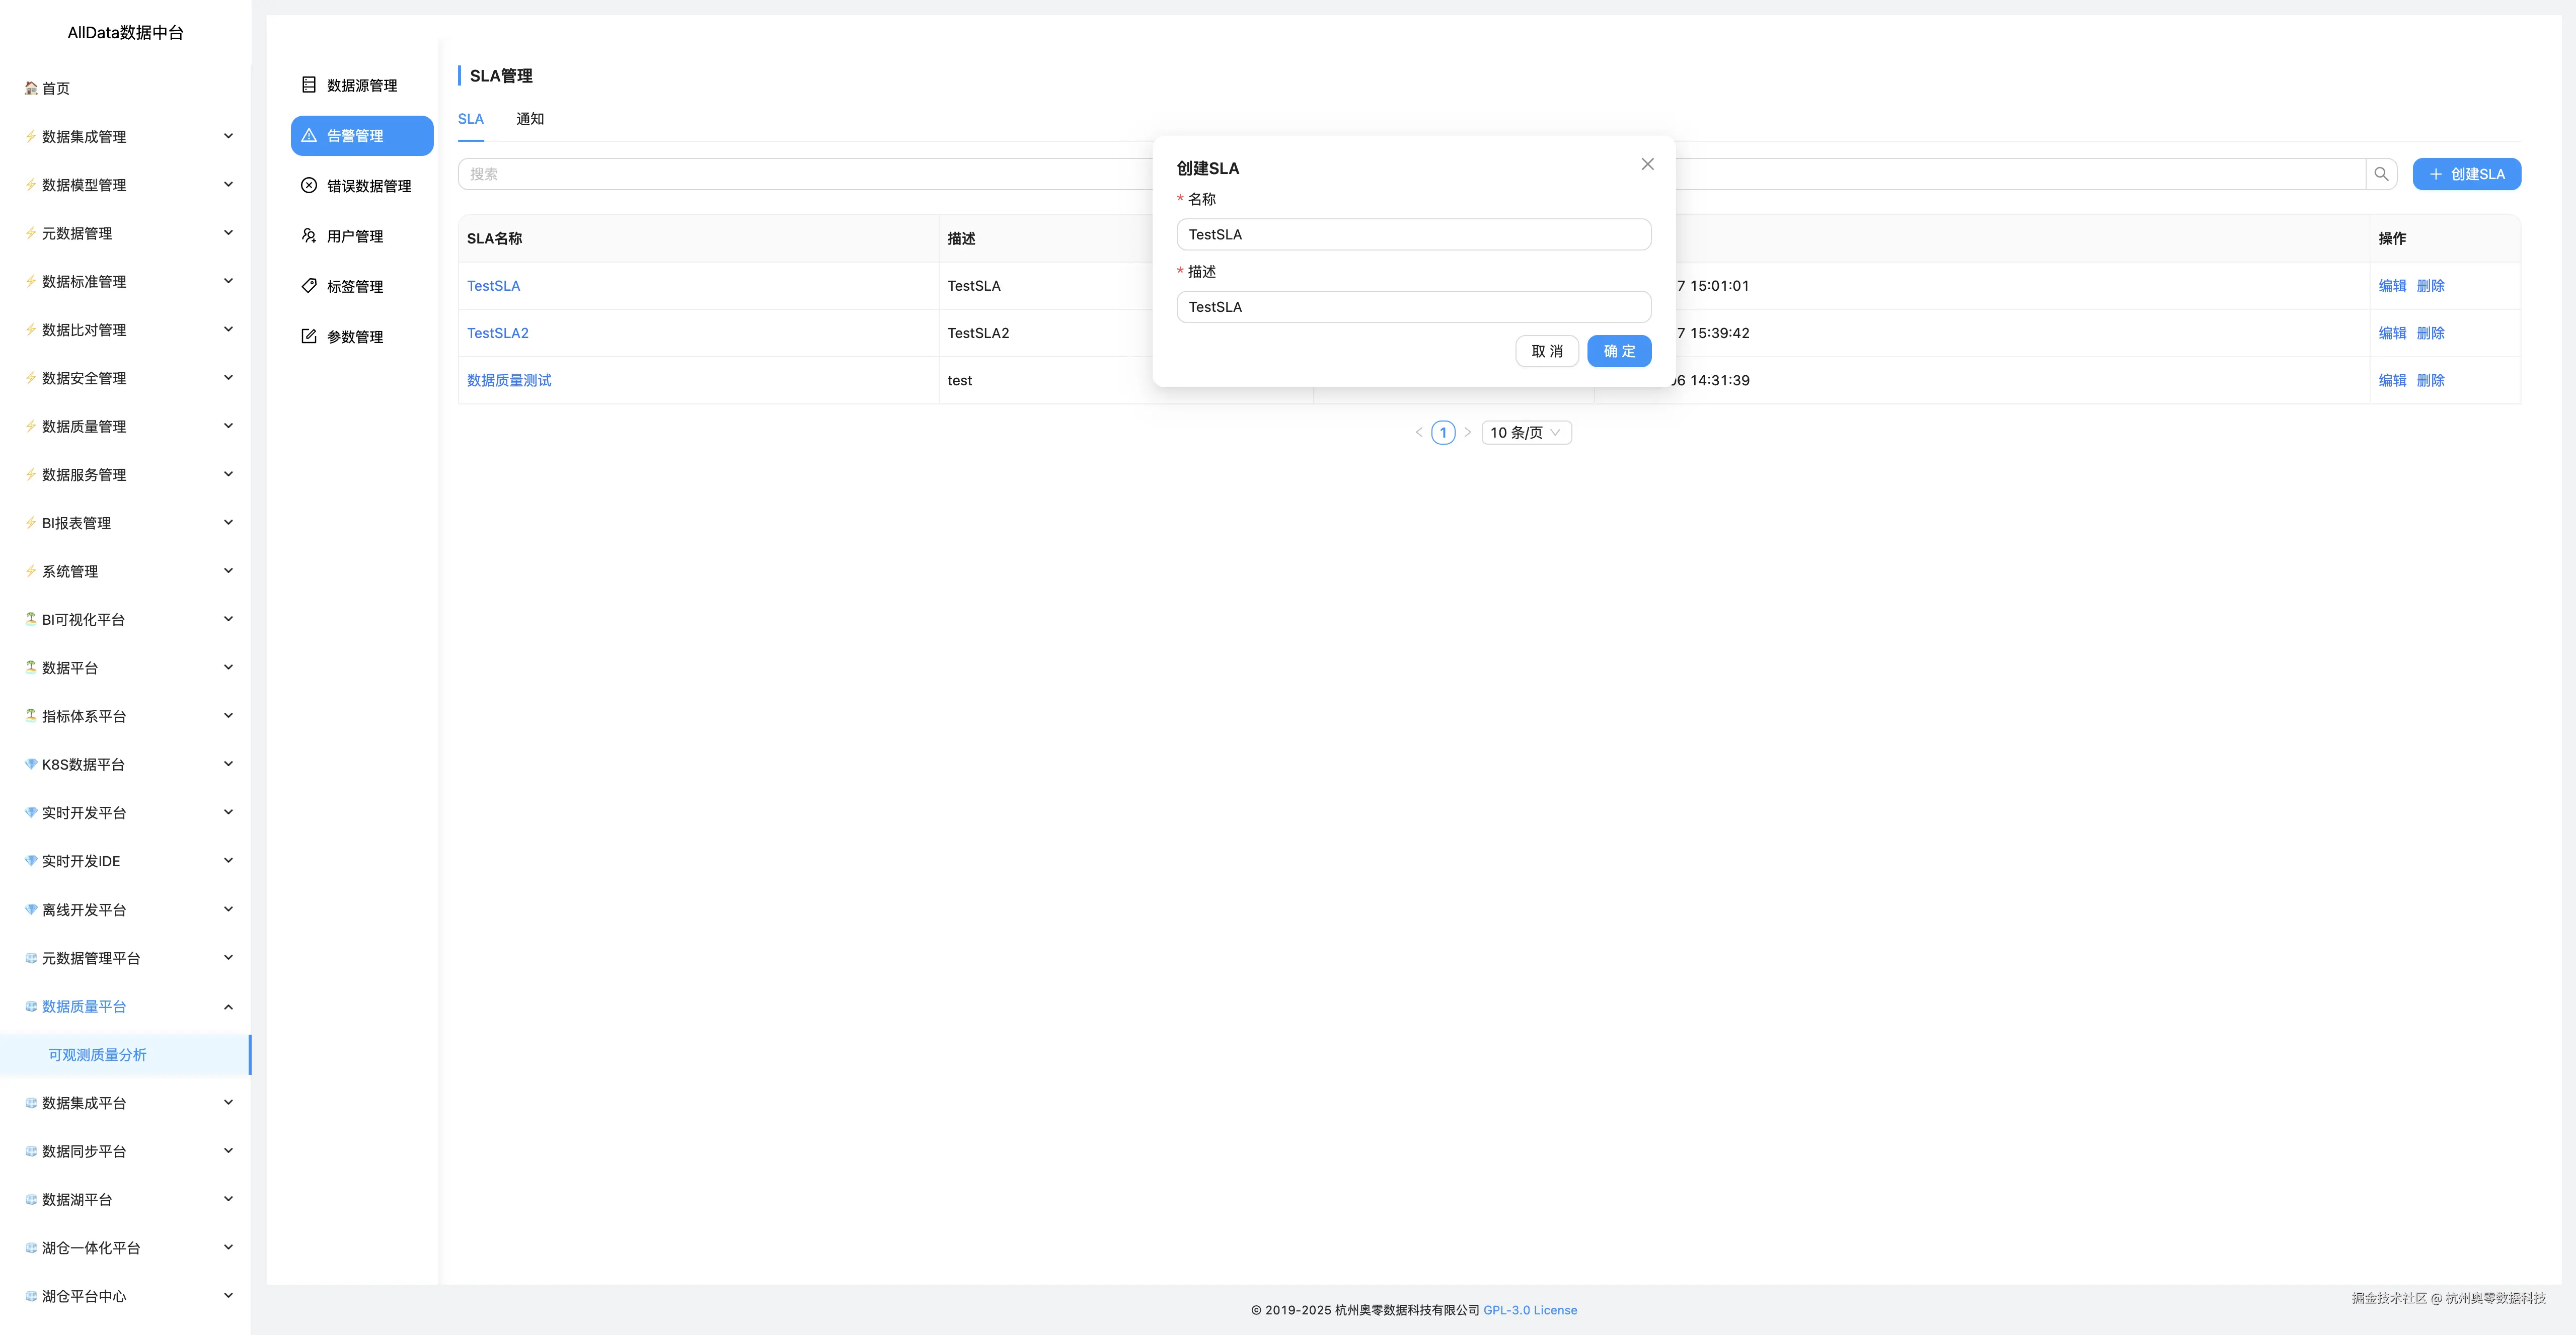Open 用户管理 submenu item
Viewport: 2576px width, 1335px height.
tap(354, 237)
